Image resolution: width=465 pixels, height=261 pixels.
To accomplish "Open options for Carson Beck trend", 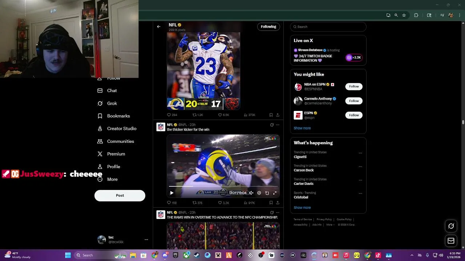I will pyautogui.click(x=360, y=166).
